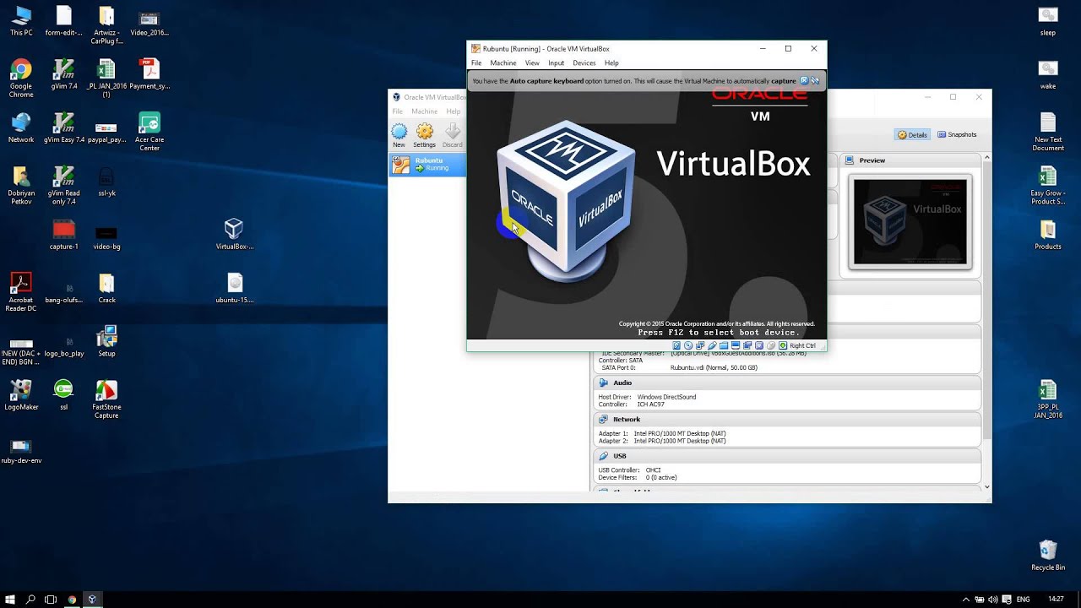Click the network activity status bar icon
1081x608 pixels.
point(700,345)
